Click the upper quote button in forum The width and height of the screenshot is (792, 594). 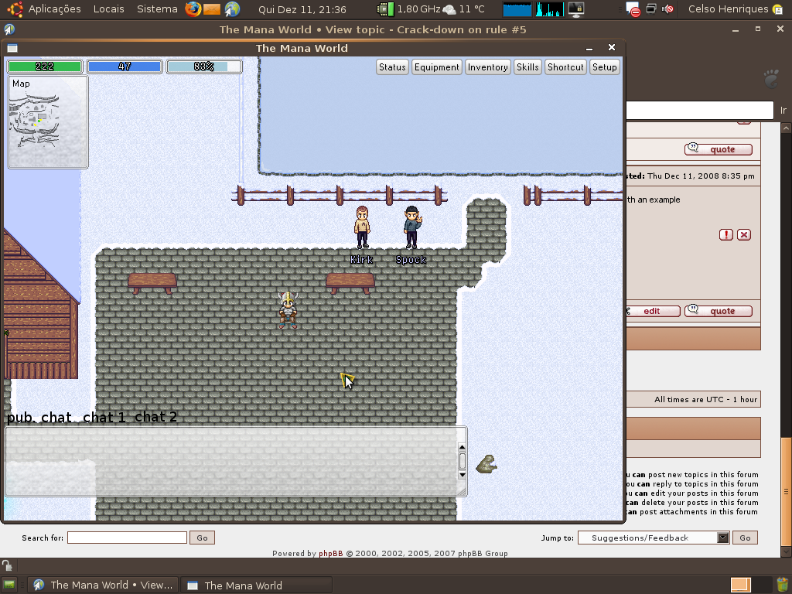[719, 149]
